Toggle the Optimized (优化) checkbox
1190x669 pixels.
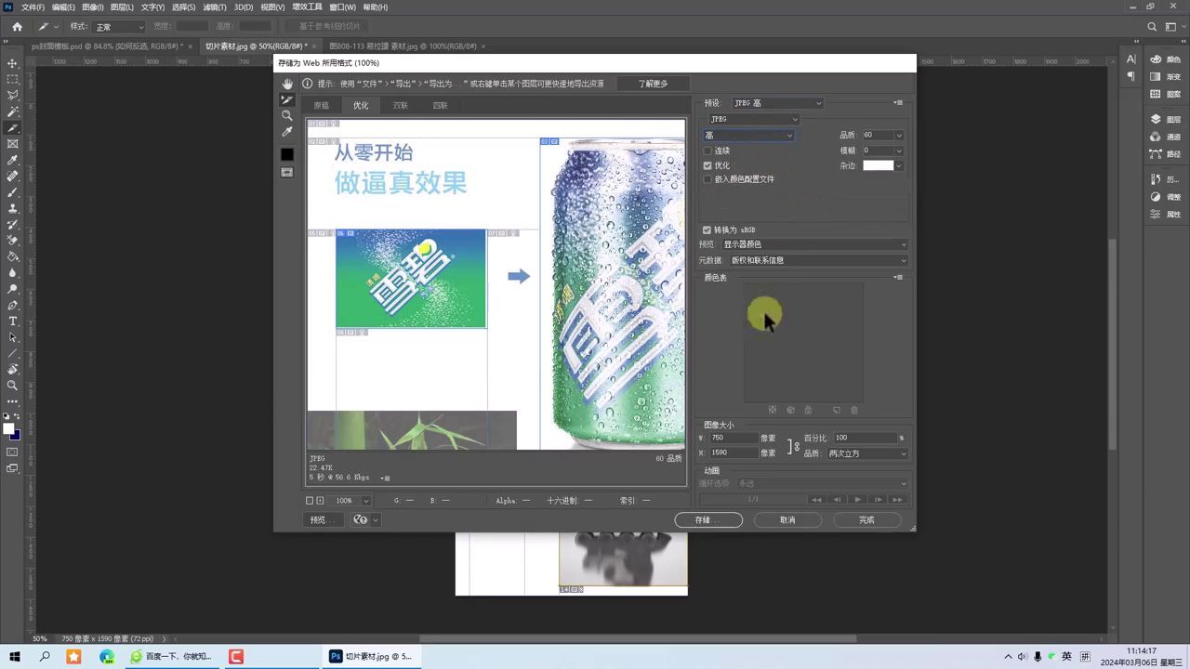coord(707,165)
